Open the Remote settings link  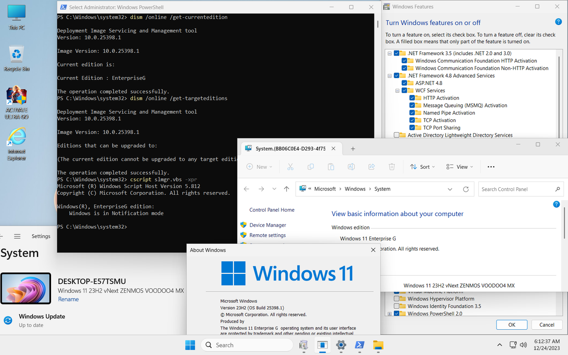[268, 235]
